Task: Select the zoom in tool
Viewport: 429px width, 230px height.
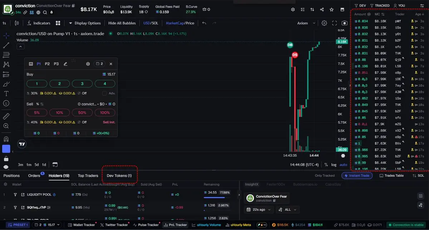Action: (x=6, y=126)
